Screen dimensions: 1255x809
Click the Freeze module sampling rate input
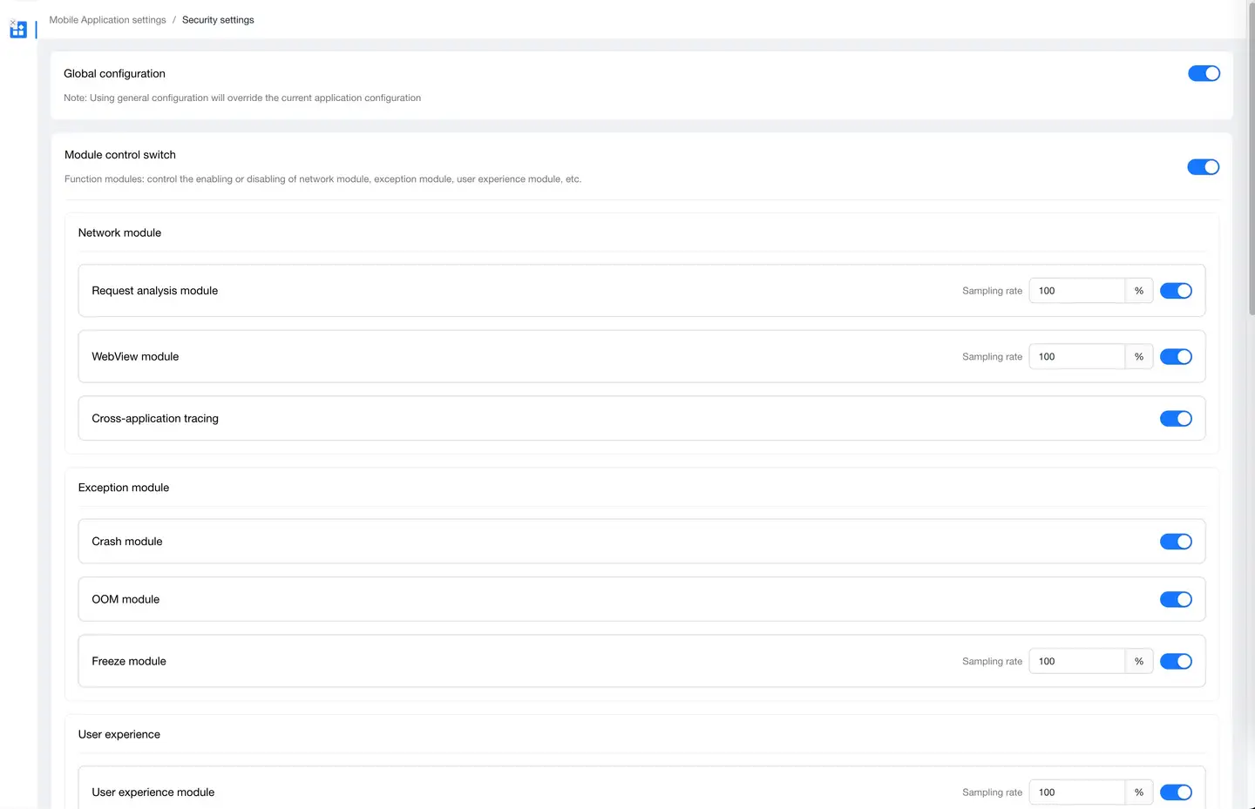(x=1077, y=662)
